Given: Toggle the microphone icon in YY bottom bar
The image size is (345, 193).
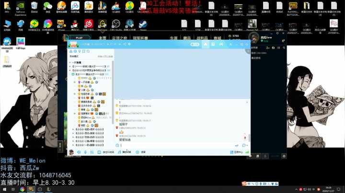Looking at the screenshot, I should 85,152.
